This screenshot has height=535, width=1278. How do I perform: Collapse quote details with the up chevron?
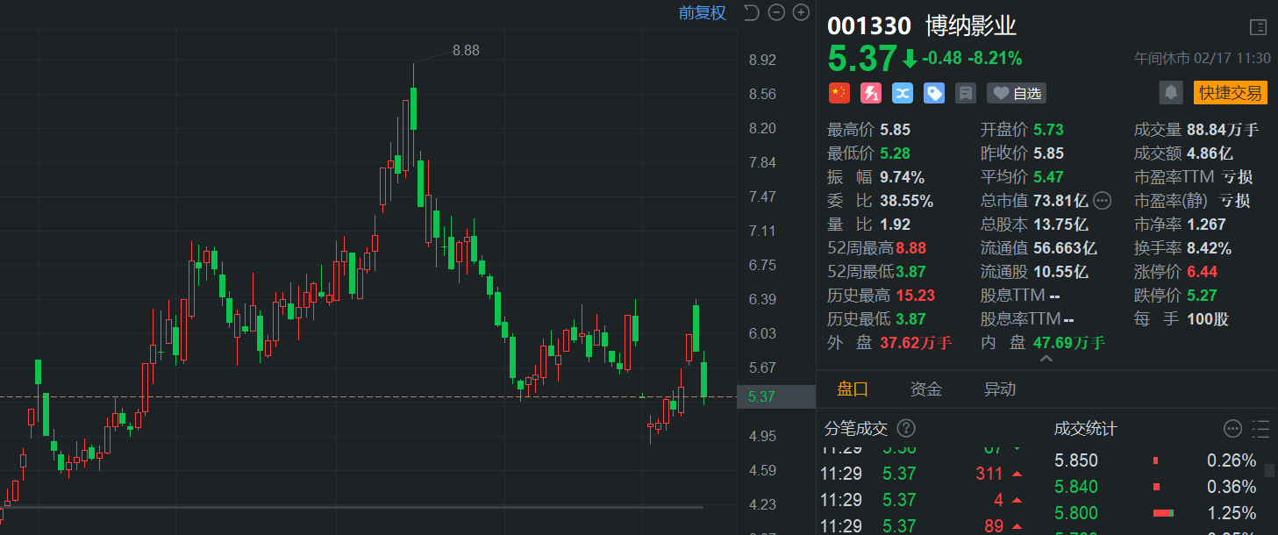click(x=1046, y=359)
